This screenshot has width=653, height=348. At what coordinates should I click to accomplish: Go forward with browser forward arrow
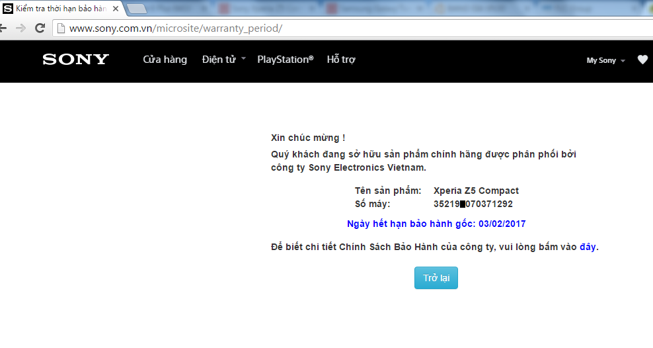tap(20, 28)
